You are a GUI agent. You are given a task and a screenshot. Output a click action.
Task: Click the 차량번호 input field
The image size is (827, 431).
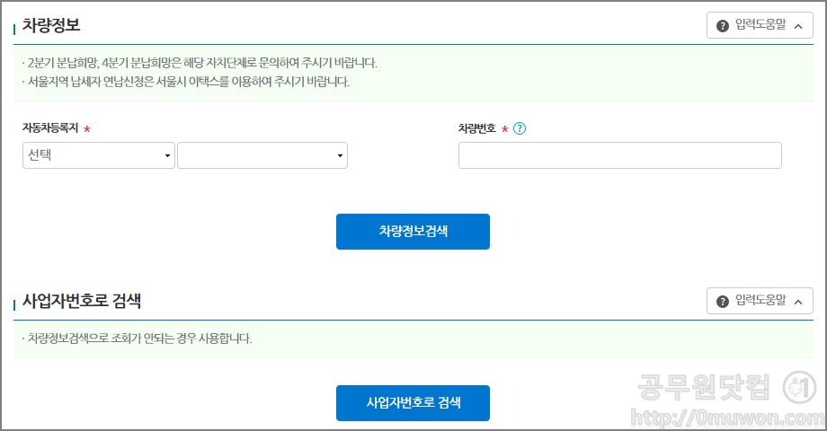619,155
